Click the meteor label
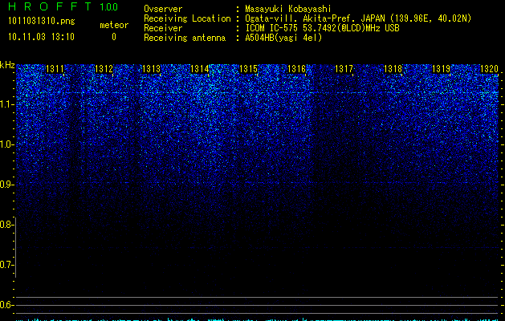Screen dimensions: 505x321 pyautogui.click(x=114, y=25)
